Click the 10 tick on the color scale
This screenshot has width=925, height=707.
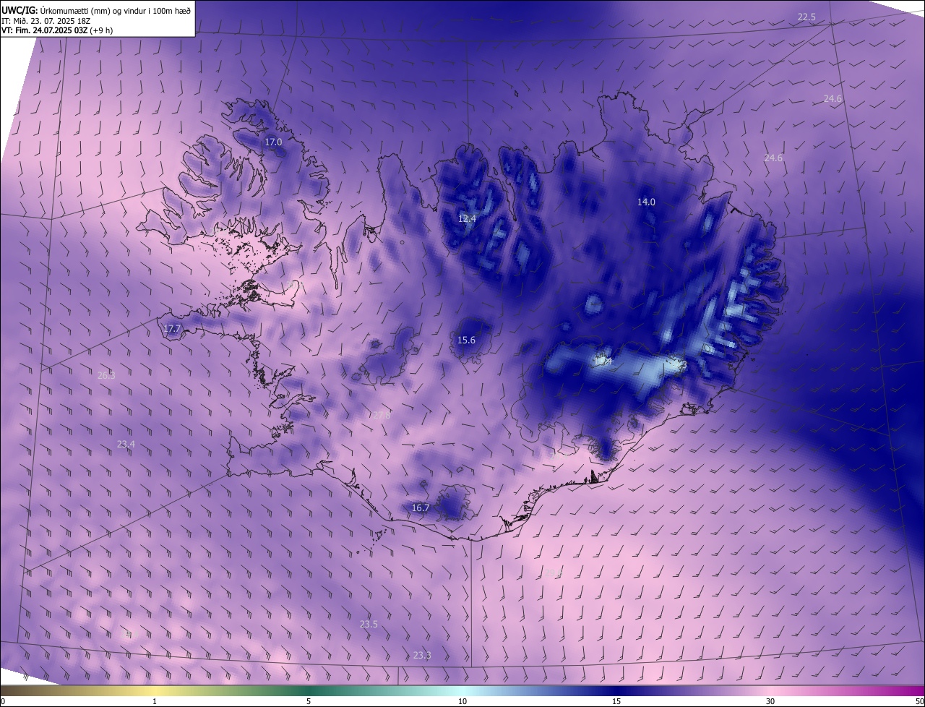pos(462,701)
